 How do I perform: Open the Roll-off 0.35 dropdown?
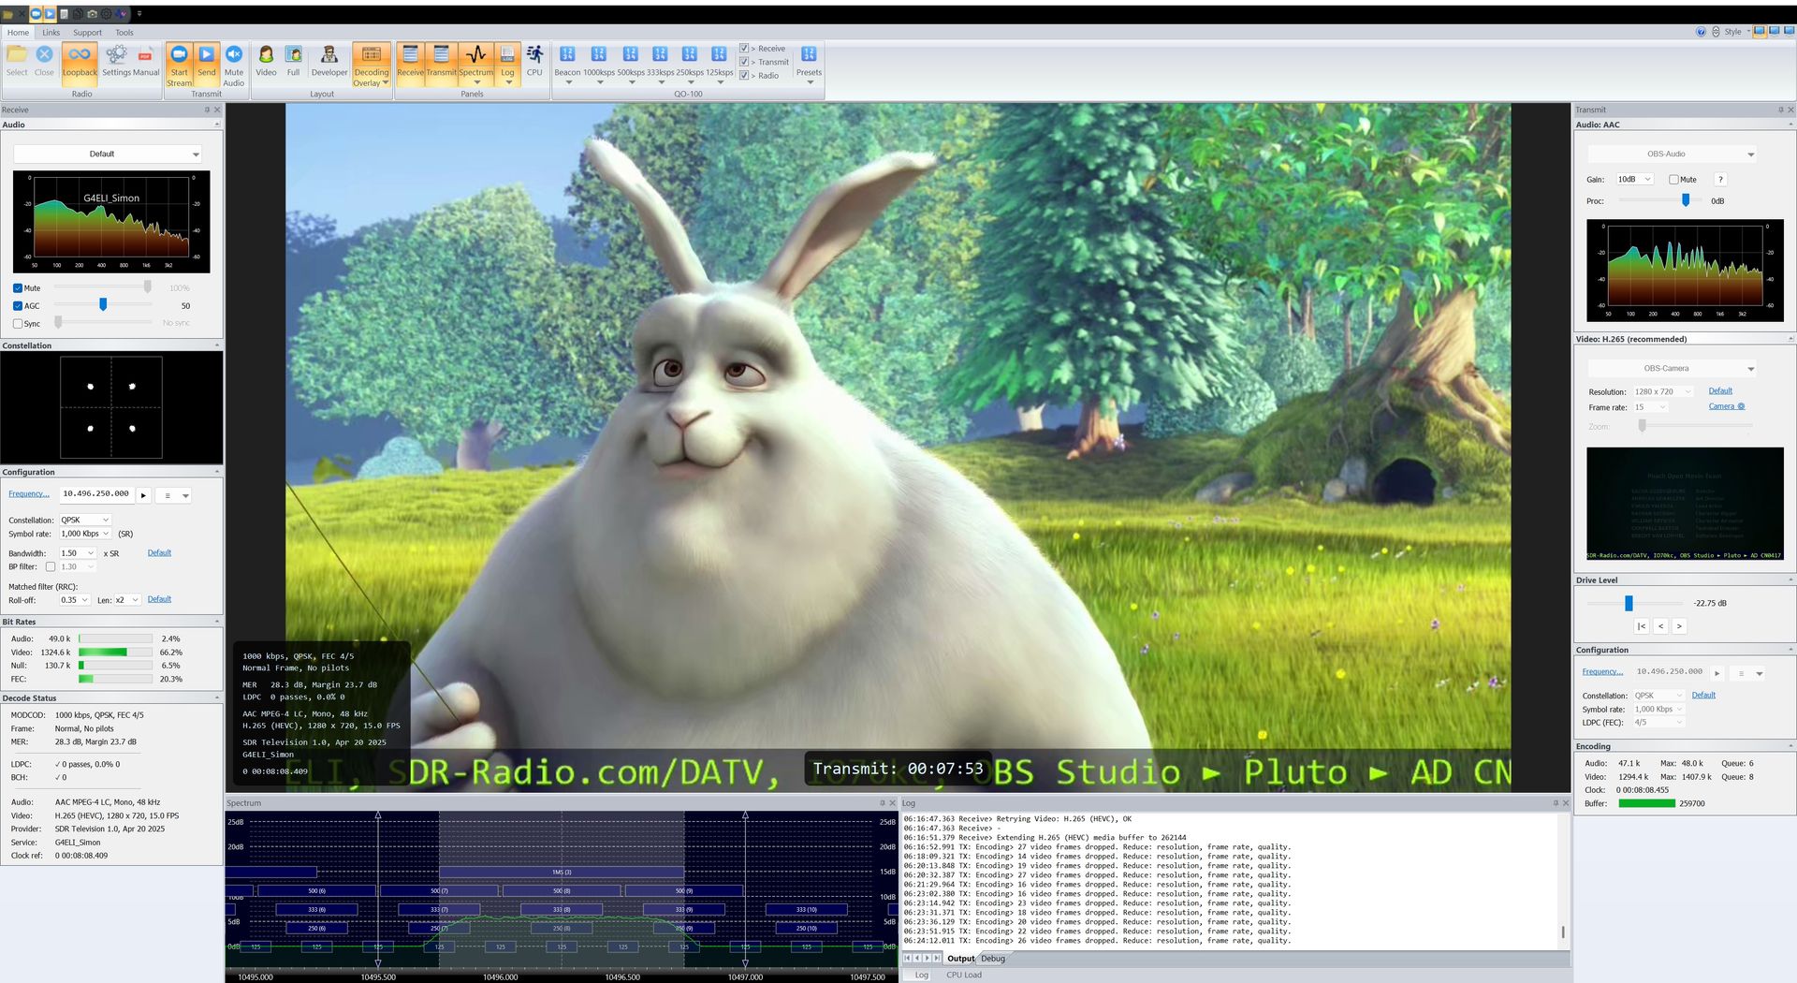tap(74, 600)
